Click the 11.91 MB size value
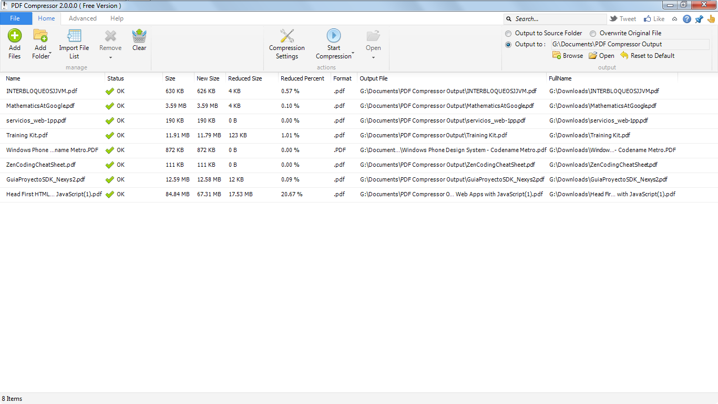Viewport: 718px width, 404px height. coord(178,135)
